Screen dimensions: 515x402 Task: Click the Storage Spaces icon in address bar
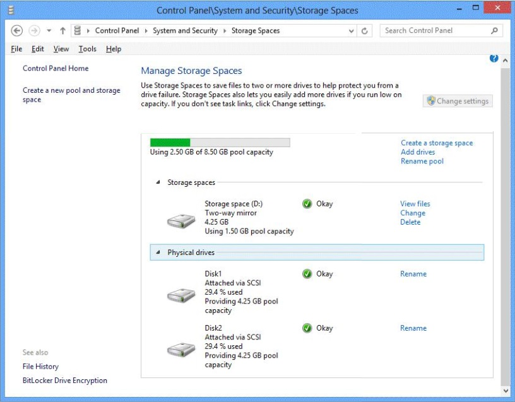78,30
